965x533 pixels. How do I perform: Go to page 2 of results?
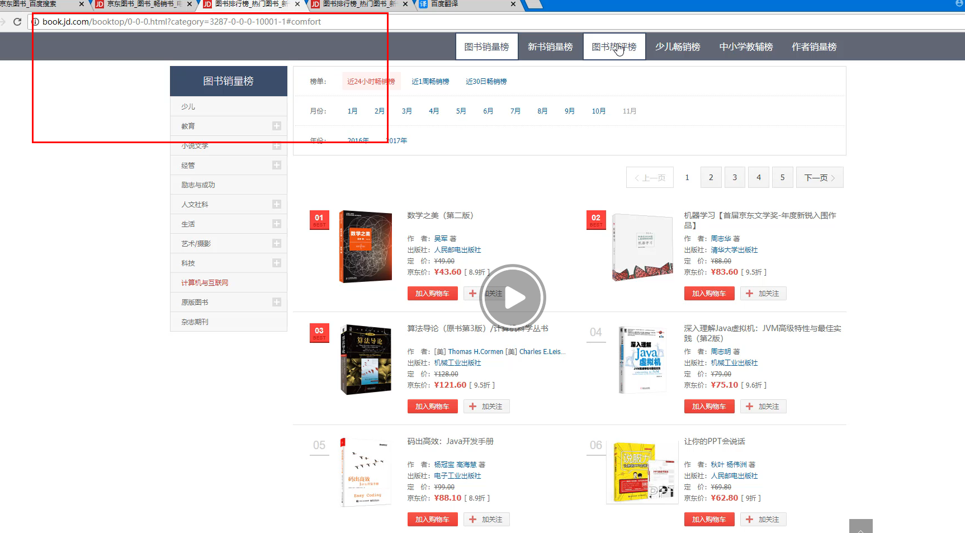(711, 177)
